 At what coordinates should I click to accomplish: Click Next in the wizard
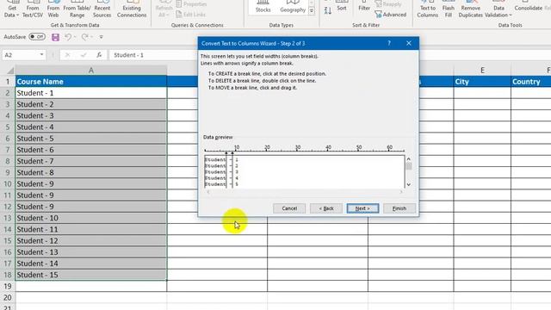coord(362,208)
